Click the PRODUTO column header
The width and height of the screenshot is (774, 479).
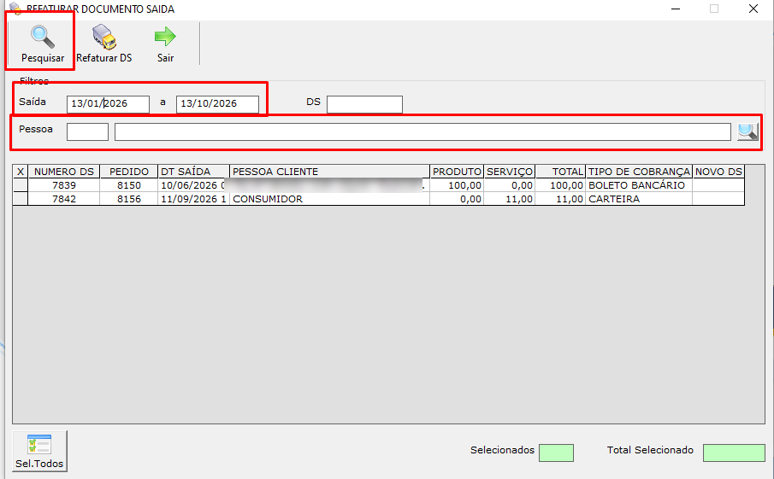457,172
